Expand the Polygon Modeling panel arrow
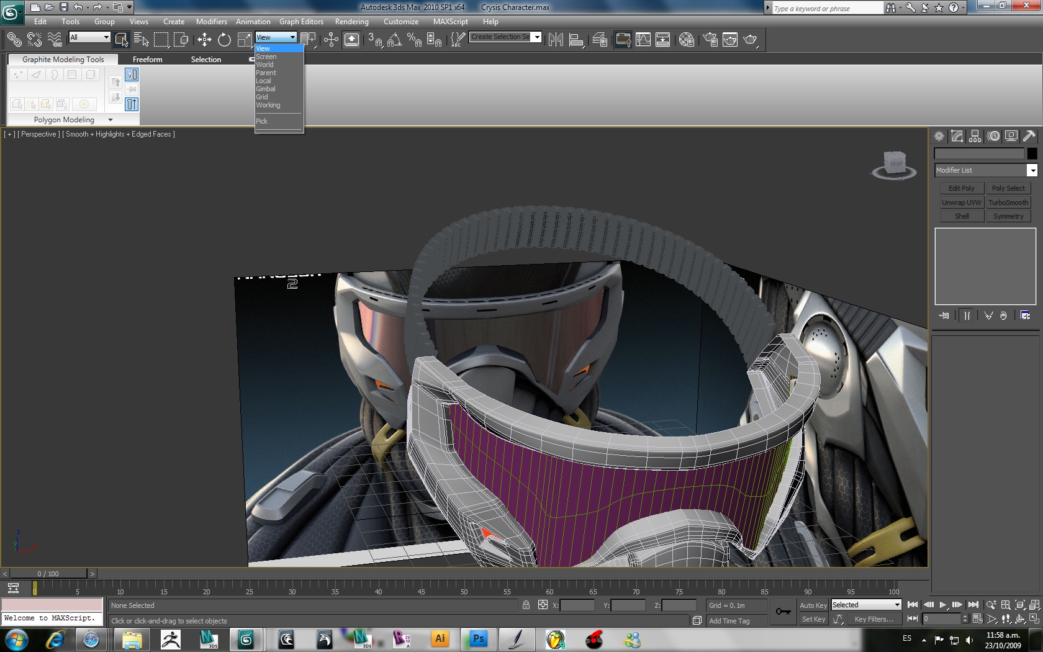Viewport: 1043px width, 652px height. [111, 120]
